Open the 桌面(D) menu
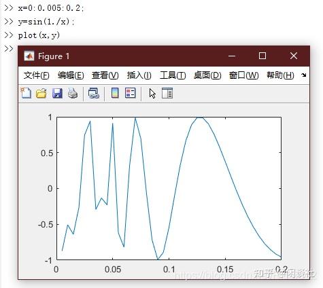The image size is (323, 288). (x=207, y=75)
